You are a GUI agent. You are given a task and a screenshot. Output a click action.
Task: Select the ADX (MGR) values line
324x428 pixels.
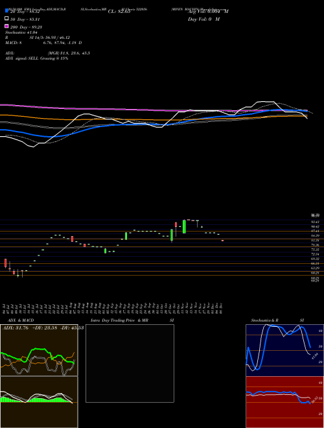tap(47, 53)
